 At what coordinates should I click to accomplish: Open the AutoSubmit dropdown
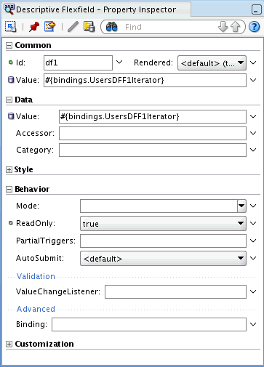point(163,258)
